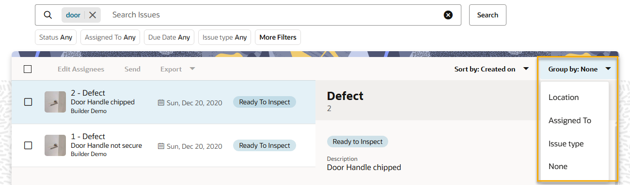Remove the door search tag
This screenshot has height=185, width=630.
(93, 15)
